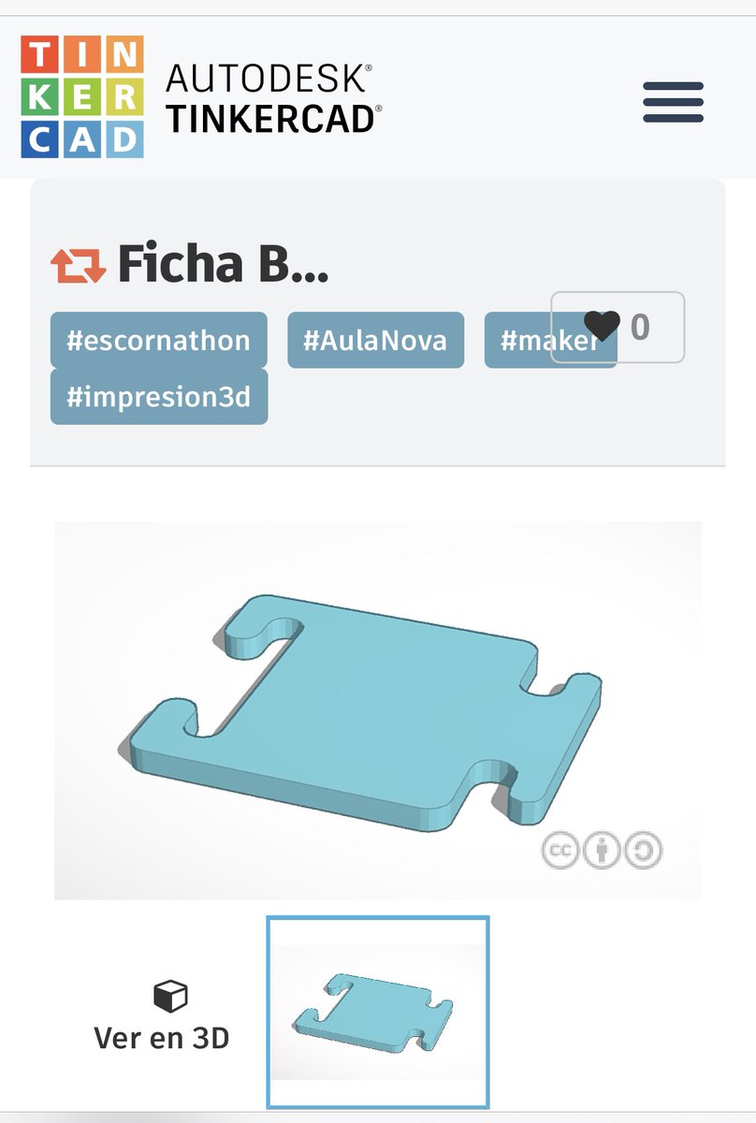Click the Creative Commons CC icon
Screen dimensions: 756x1123
pos(560,850)
